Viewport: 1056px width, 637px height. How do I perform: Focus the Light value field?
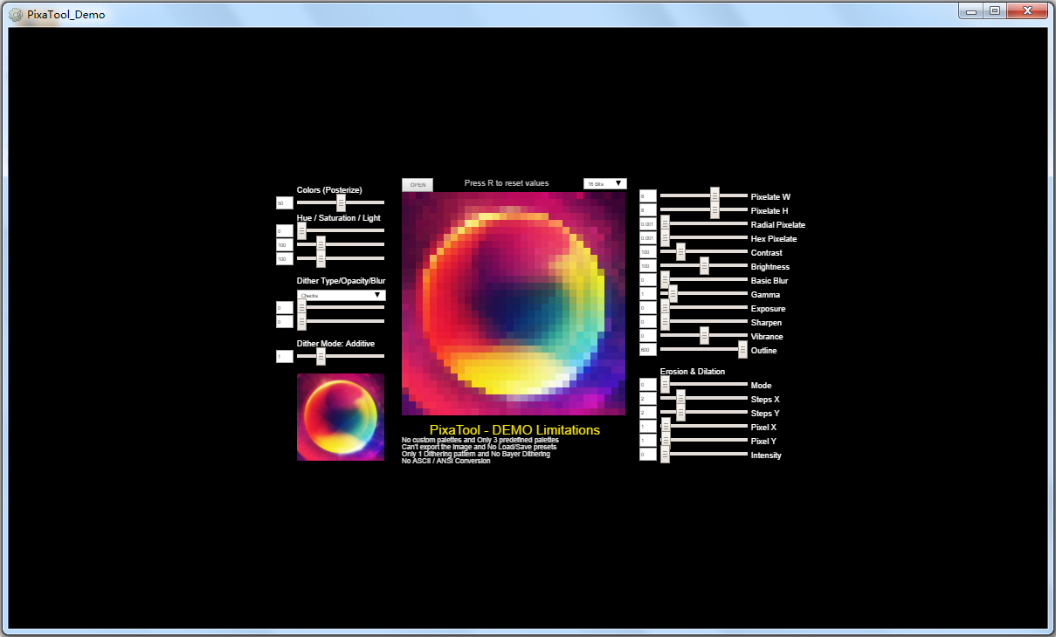pos(285,259)
